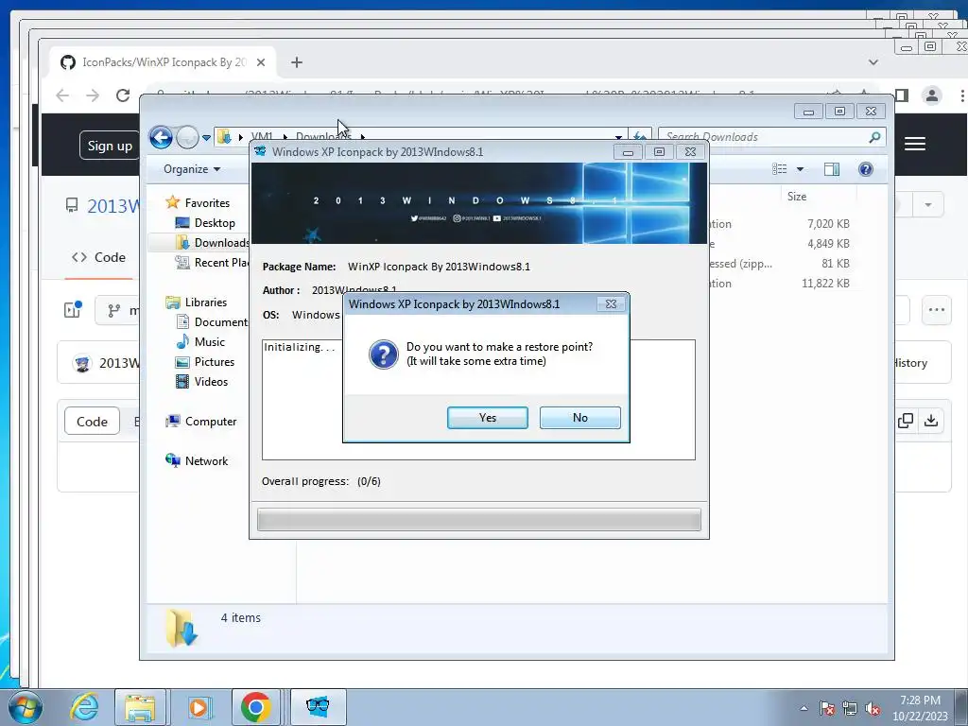Select Network in the navigation pane
Screen dimensions: 968x726
point(197,460)
